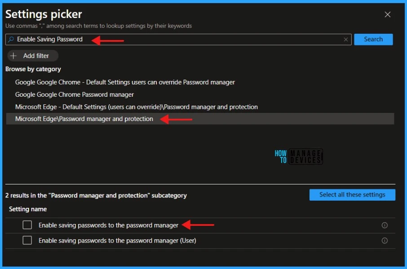
Task: Clear the search box text
Action: pyautogui.click(x=345, y=40)
